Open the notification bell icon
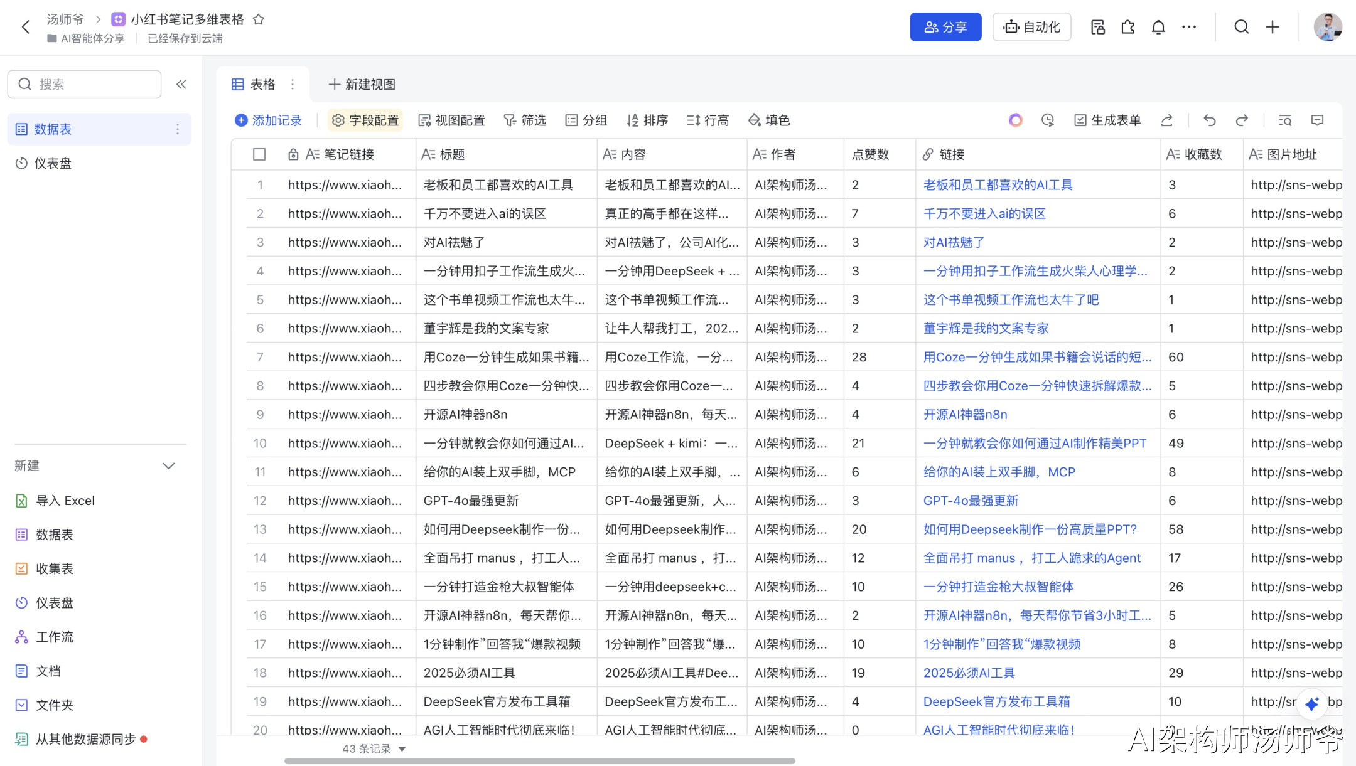 [1158, 27]
